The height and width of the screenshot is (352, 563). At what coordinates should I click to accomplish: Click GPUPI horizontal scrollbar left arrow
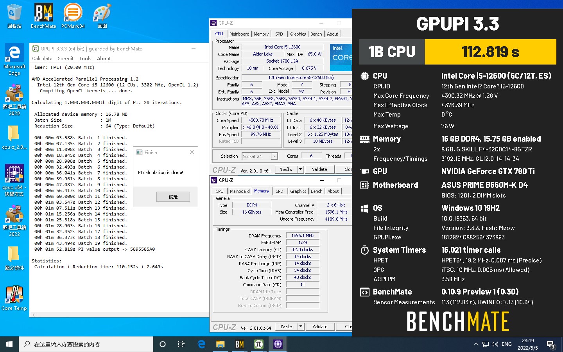point(34,315)
